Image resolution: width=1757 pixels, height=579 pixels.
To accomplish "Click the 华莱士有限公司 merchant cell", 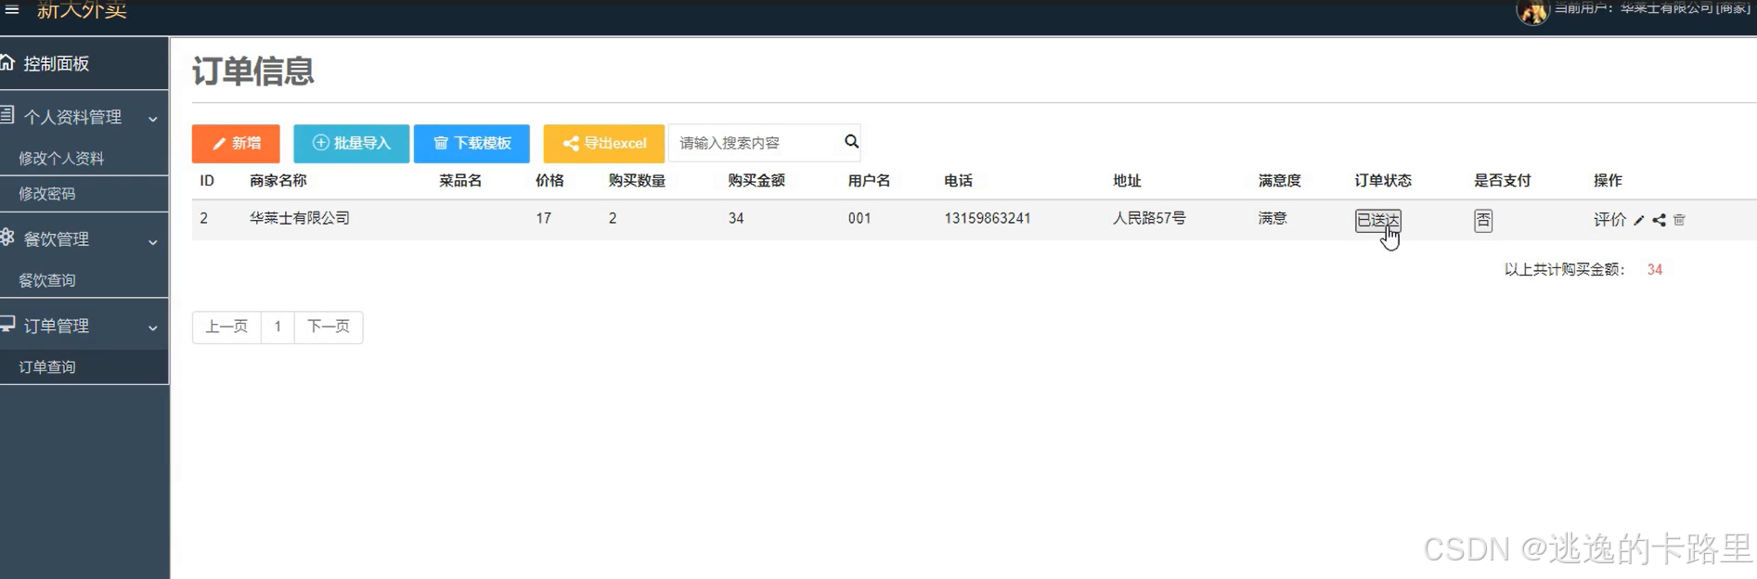I will point(300,218).
